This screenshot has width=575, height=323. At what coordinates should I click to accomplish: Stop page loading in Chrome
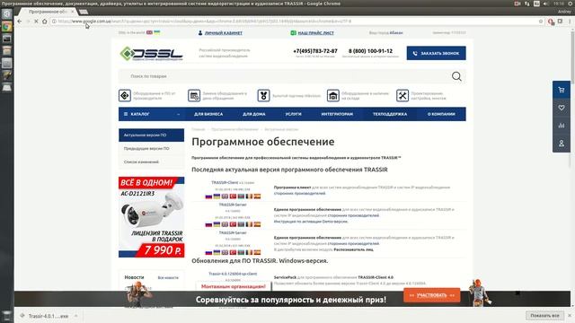(36, 22)
